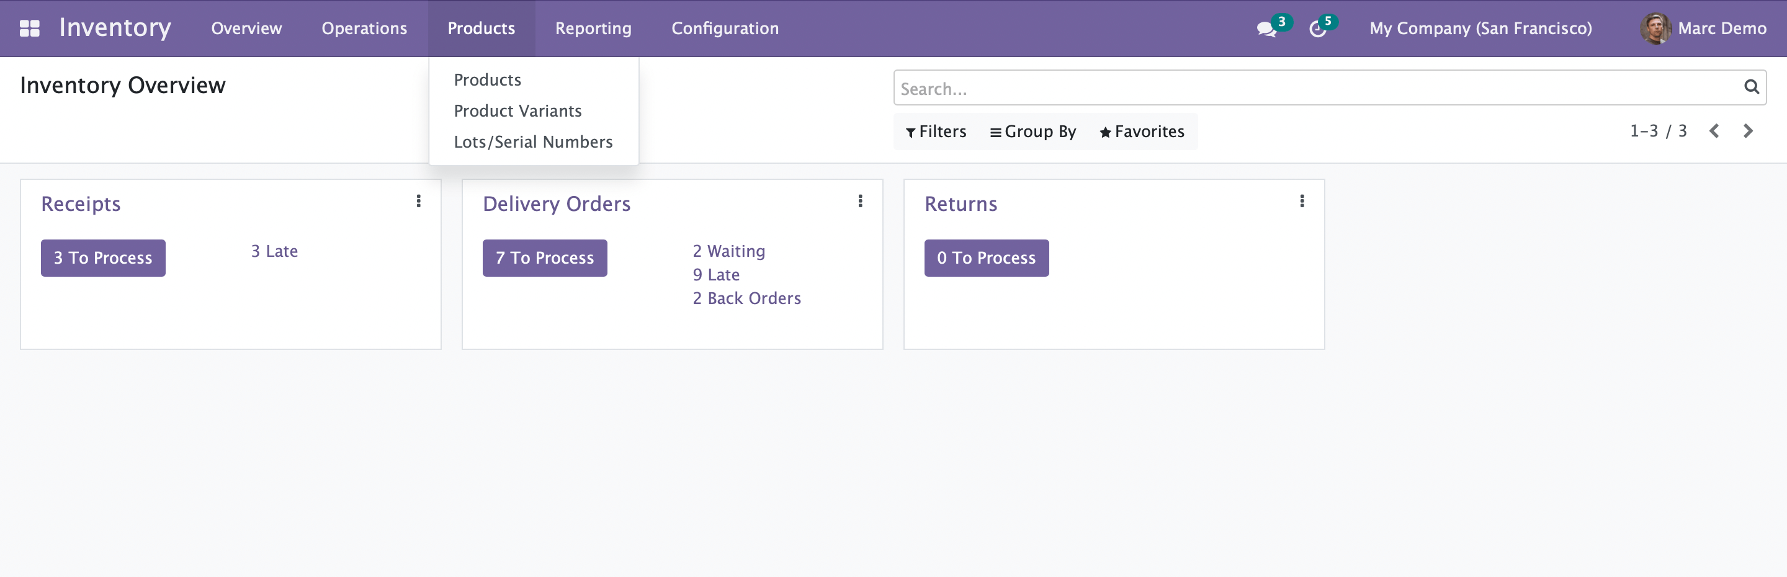Expand the Group By dropdown

point(1032,132)
